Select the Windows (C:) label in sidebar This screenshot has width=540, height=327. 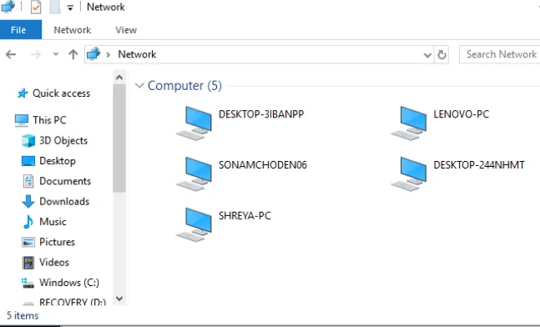pyautogui.click(x=69, y=283)
